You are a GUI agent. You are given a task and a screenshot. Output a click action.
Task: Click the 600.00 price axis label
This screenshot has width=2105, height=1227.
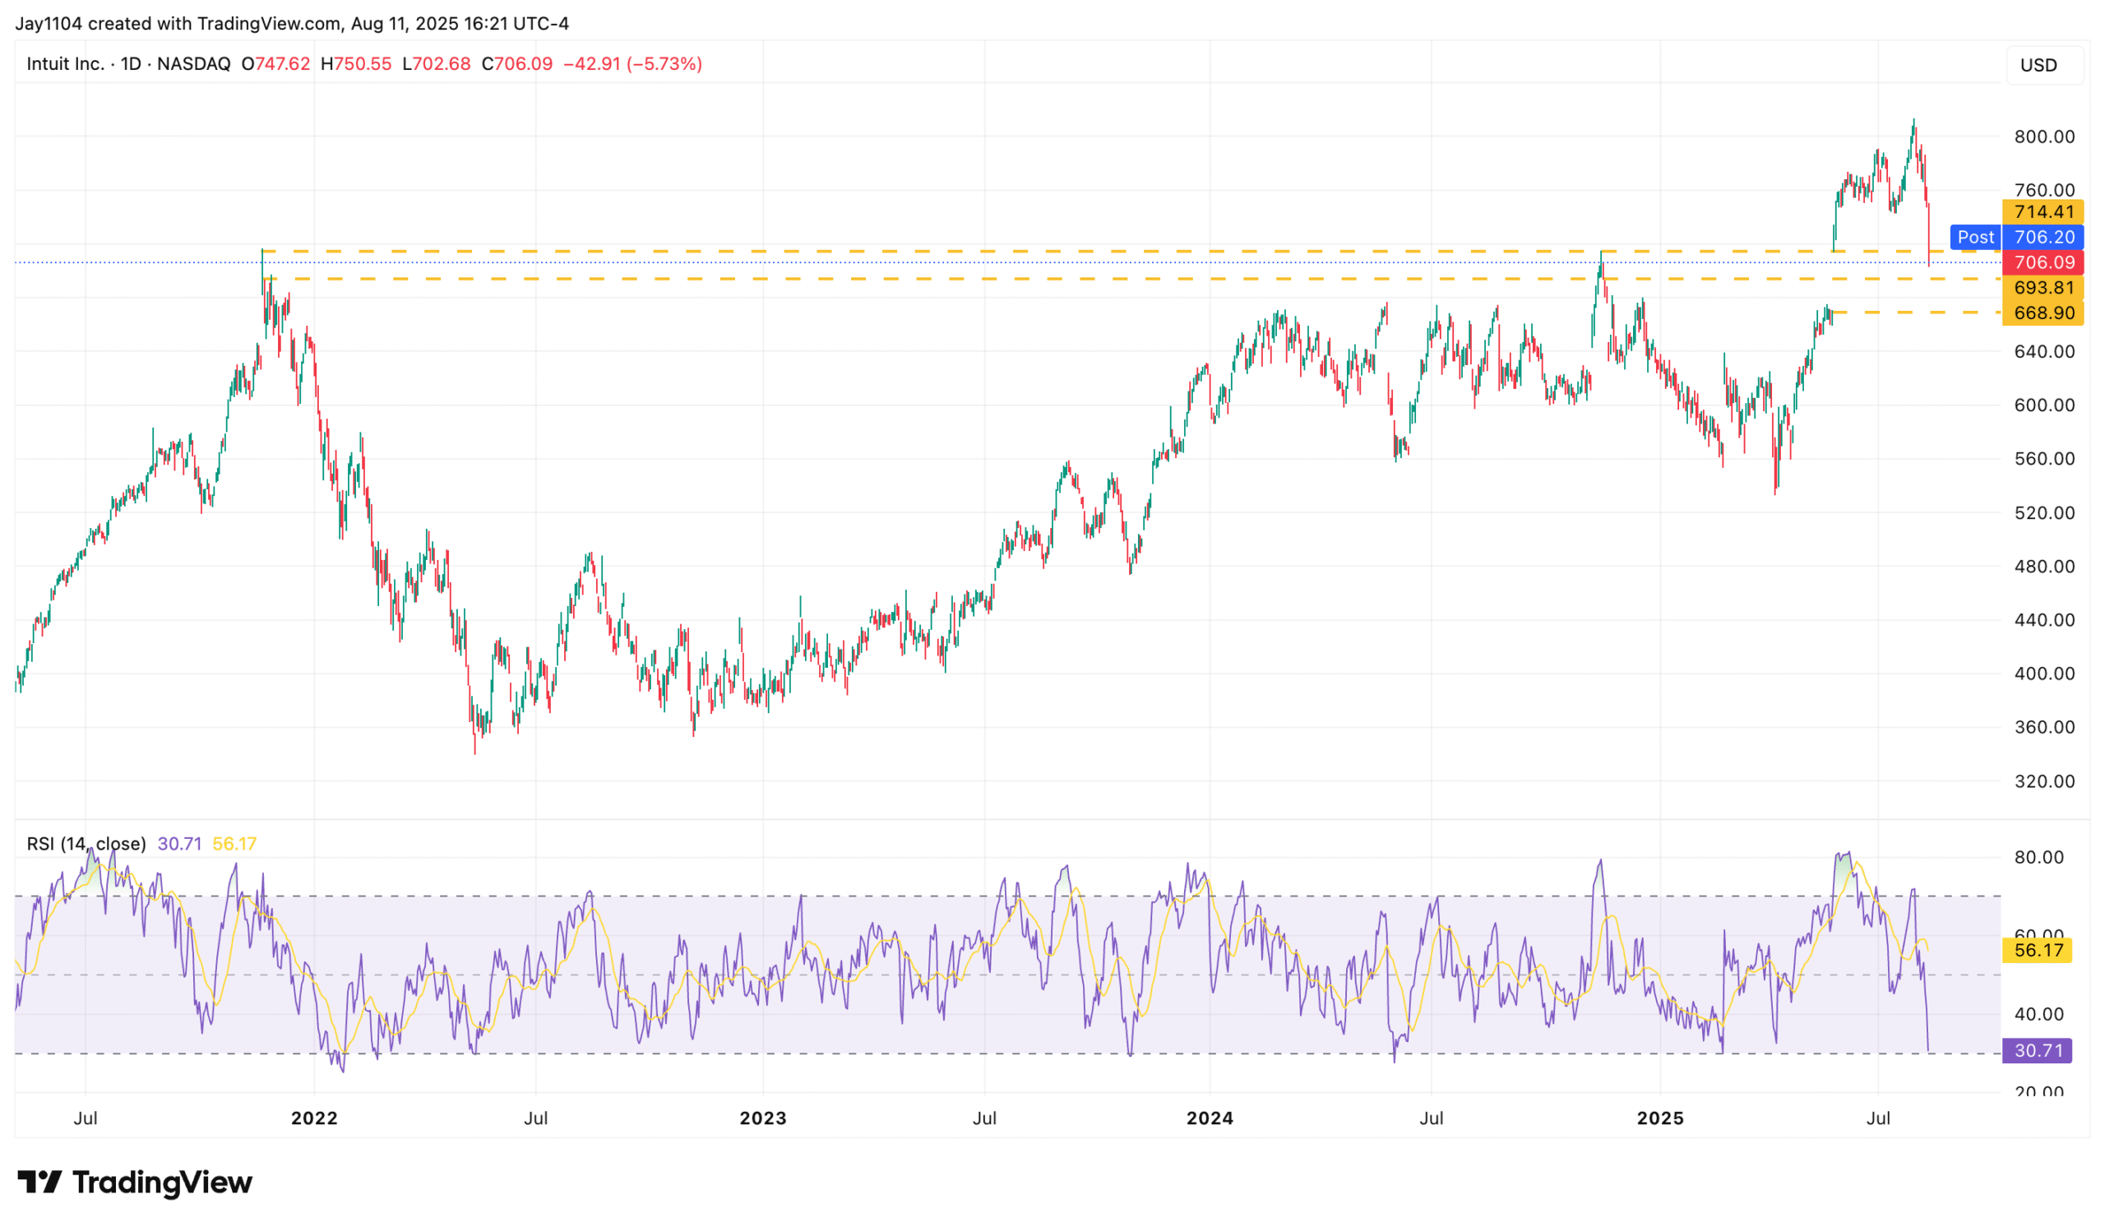(x=2044, y=405)
